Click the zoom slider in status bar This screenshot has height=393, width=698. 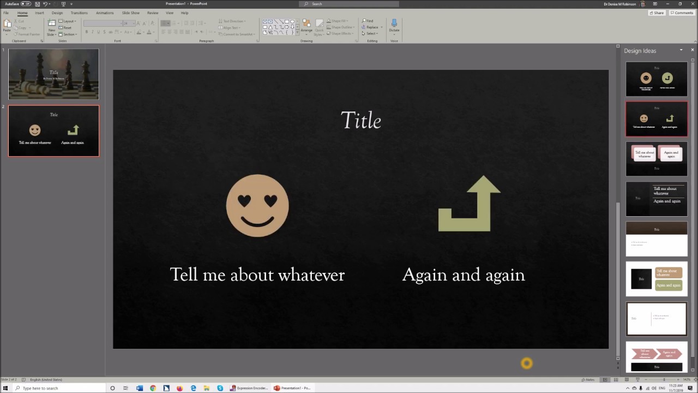(664, 379)
